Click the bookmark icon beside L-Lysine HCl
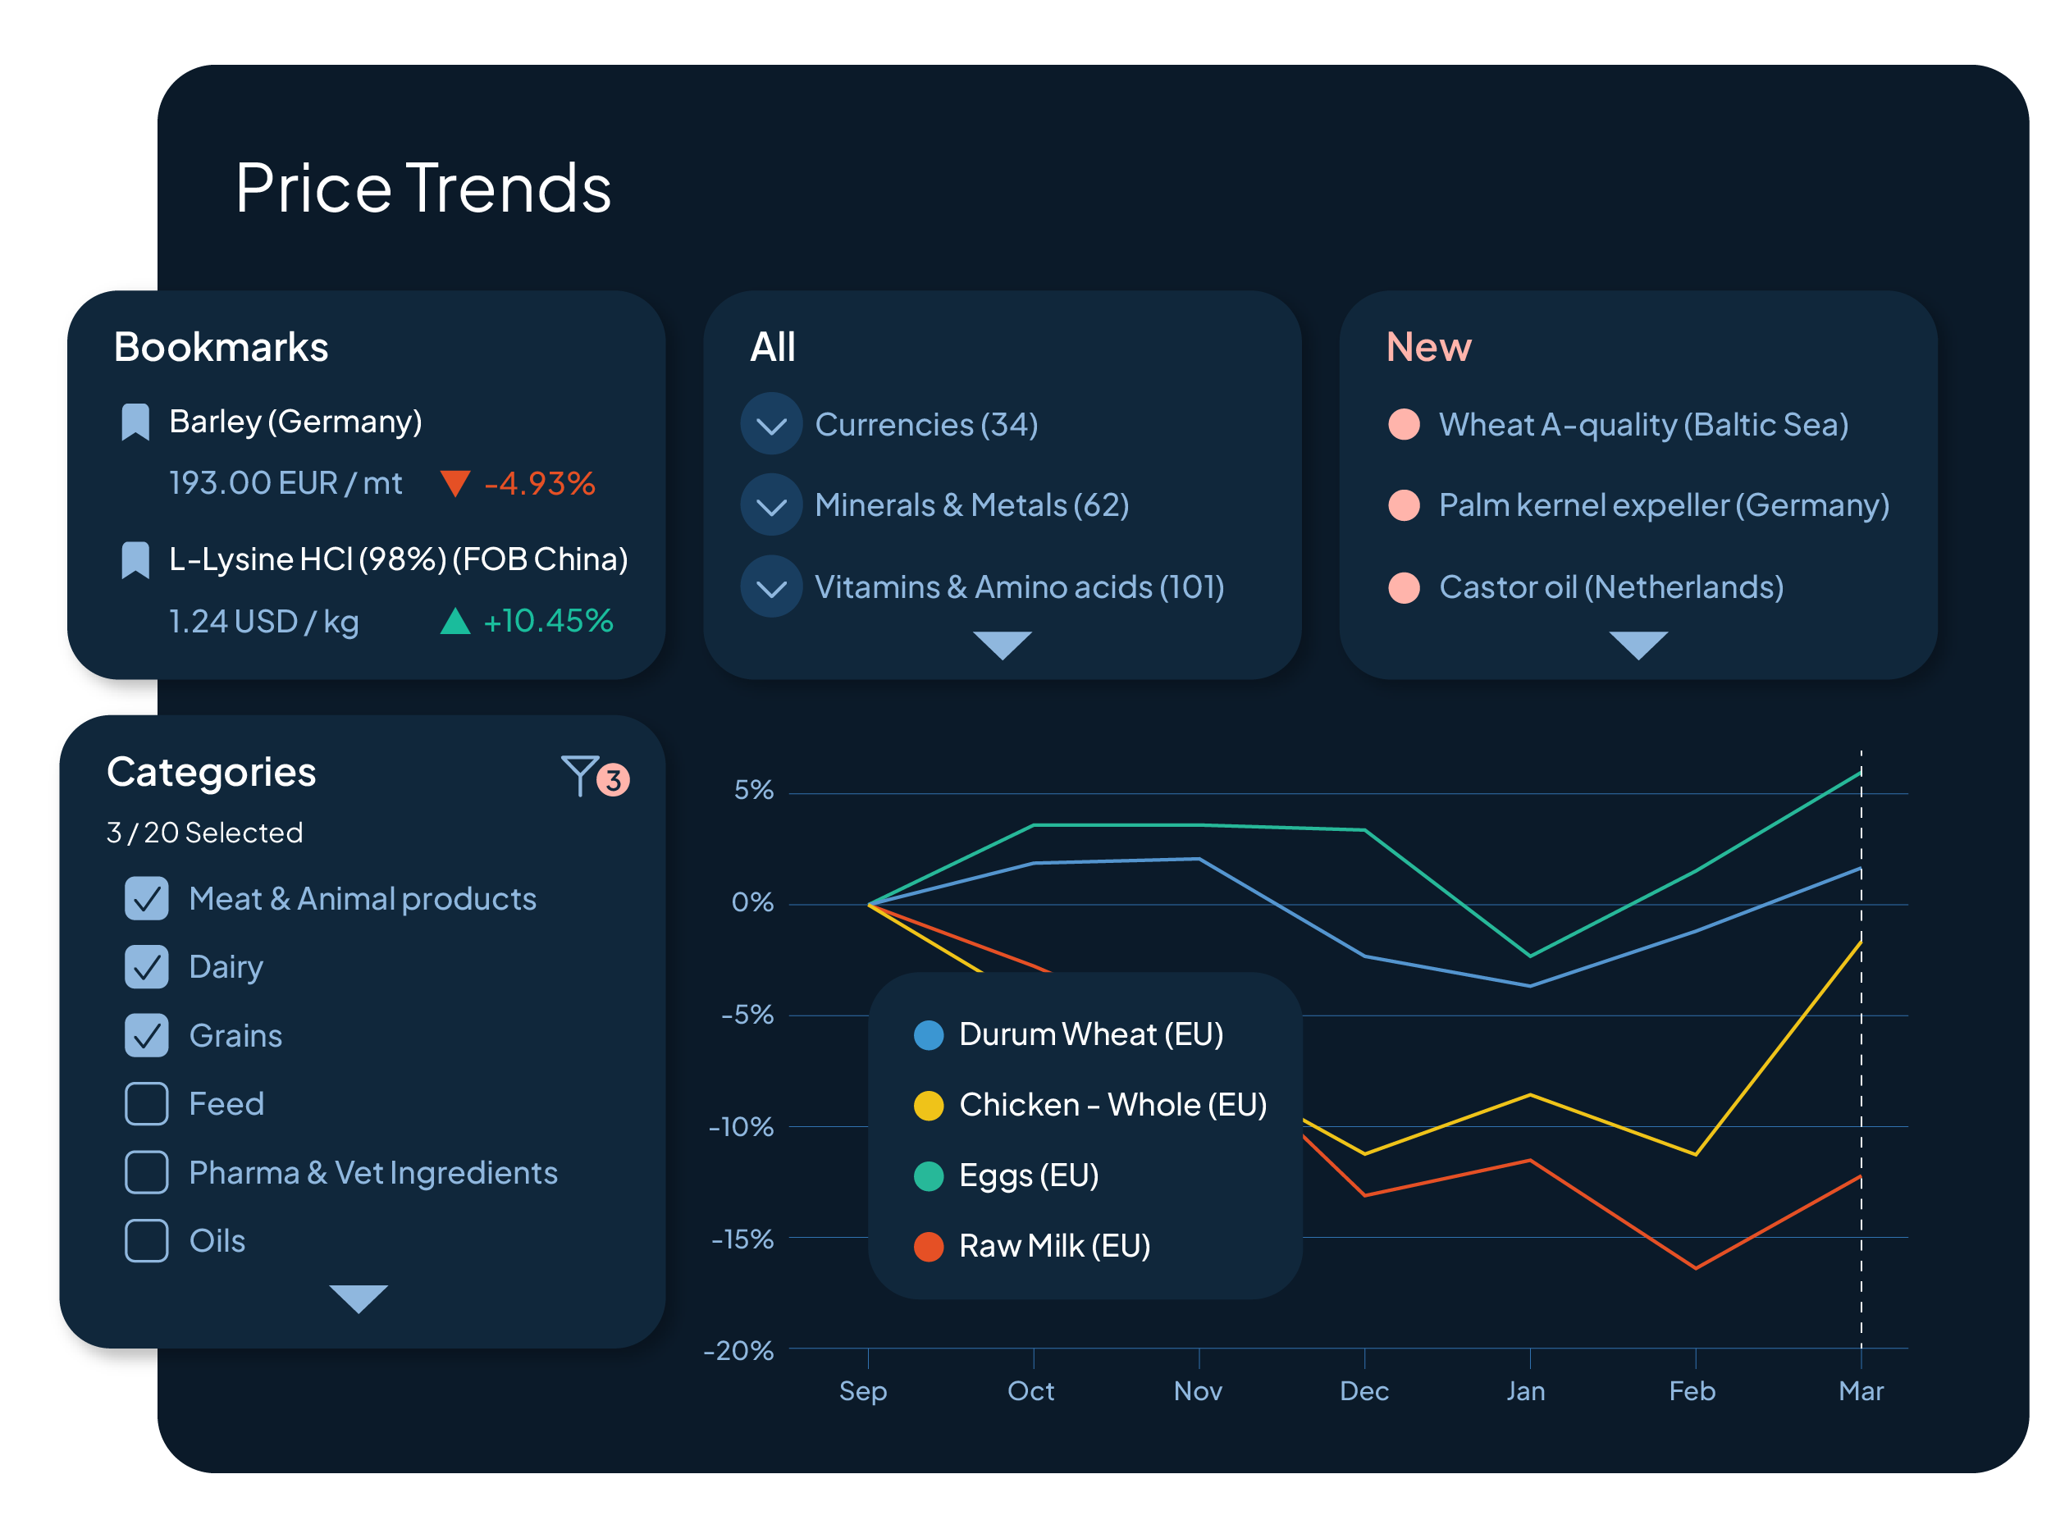 (x=135, y=561)
